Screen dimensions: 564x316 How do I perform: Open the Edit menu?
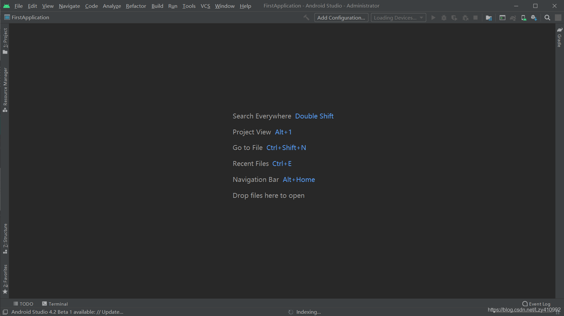tap(32, 6)
